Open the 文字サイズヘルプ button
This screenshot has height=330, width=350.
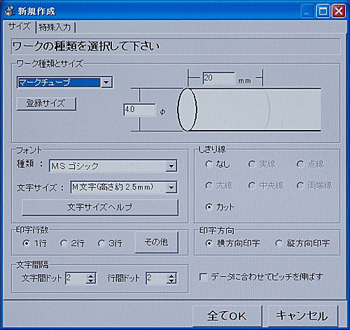100,207
